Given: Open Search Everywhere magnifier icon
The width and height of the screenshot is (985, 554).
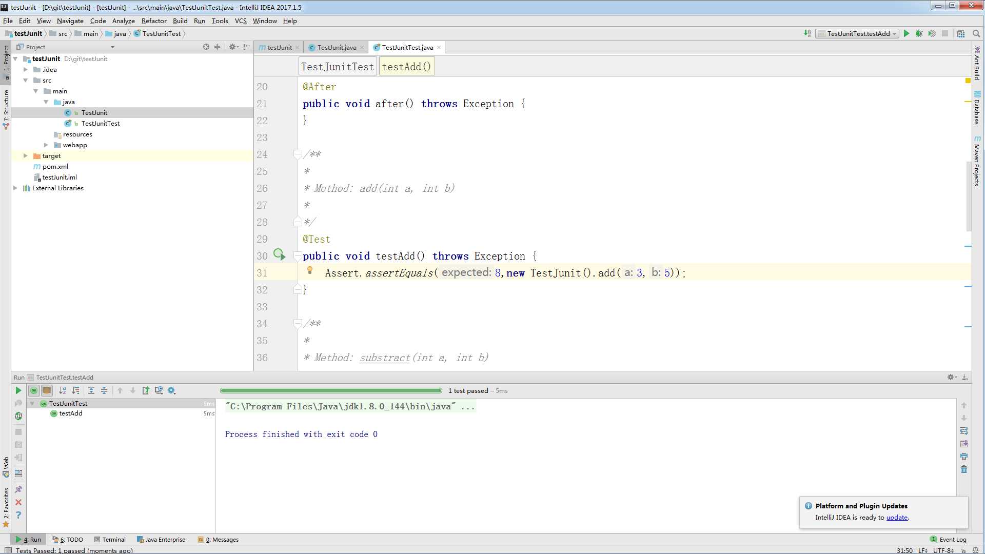Looking at the screenshot, I should (976, 33).
